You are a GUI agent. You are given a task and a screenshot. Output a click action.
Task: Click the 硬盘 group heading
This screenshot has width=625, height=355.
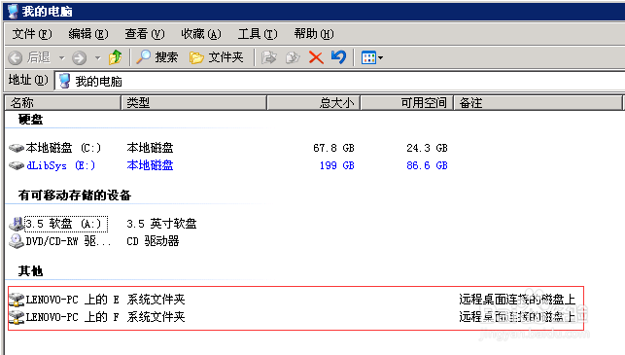(x=30, y=120)
